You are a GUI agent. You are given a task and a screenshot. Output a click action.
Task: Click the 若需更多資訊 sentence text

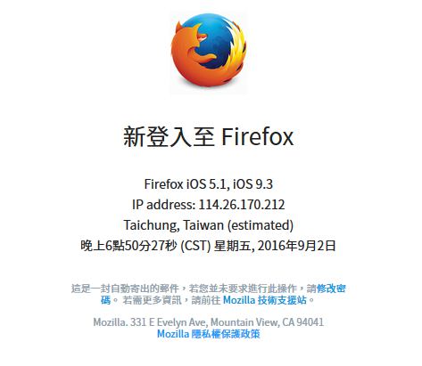152,300
